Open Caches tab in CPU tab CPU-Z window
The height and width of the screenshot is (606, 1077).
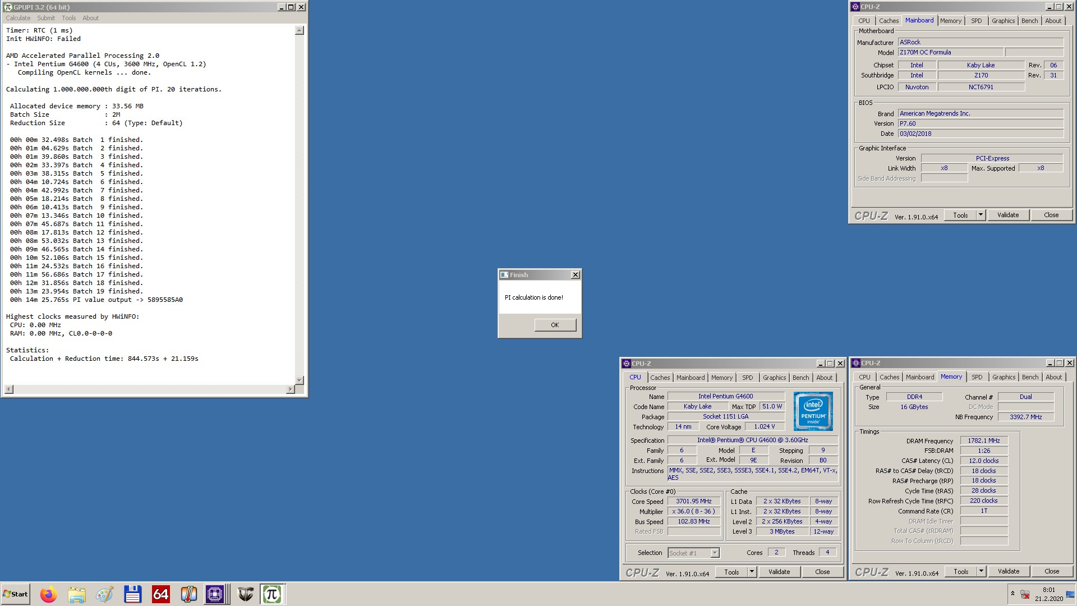tap(660, 378)
